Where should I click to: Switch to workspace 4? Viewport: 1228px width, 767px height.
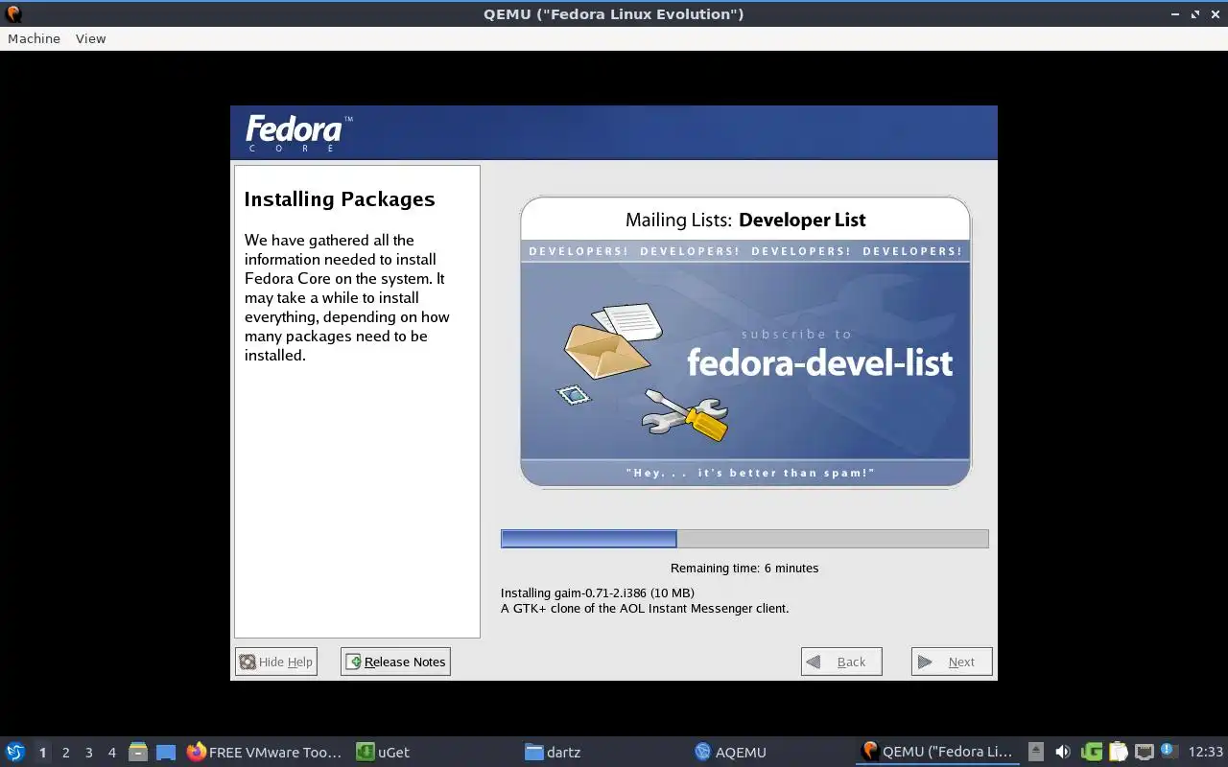click(x=111, y=753)
